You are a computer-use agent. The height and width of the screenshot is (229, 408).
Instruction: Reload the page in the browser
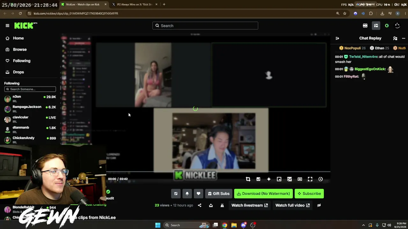click(20, 13)
